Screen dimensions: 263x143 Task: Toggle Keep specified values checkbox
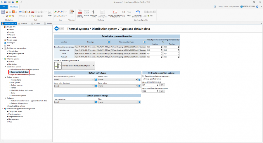click(144, 79)
